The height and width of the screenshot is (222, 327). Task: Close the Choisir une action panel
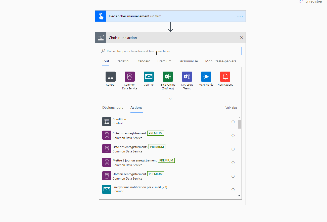(x=242, y=38)
